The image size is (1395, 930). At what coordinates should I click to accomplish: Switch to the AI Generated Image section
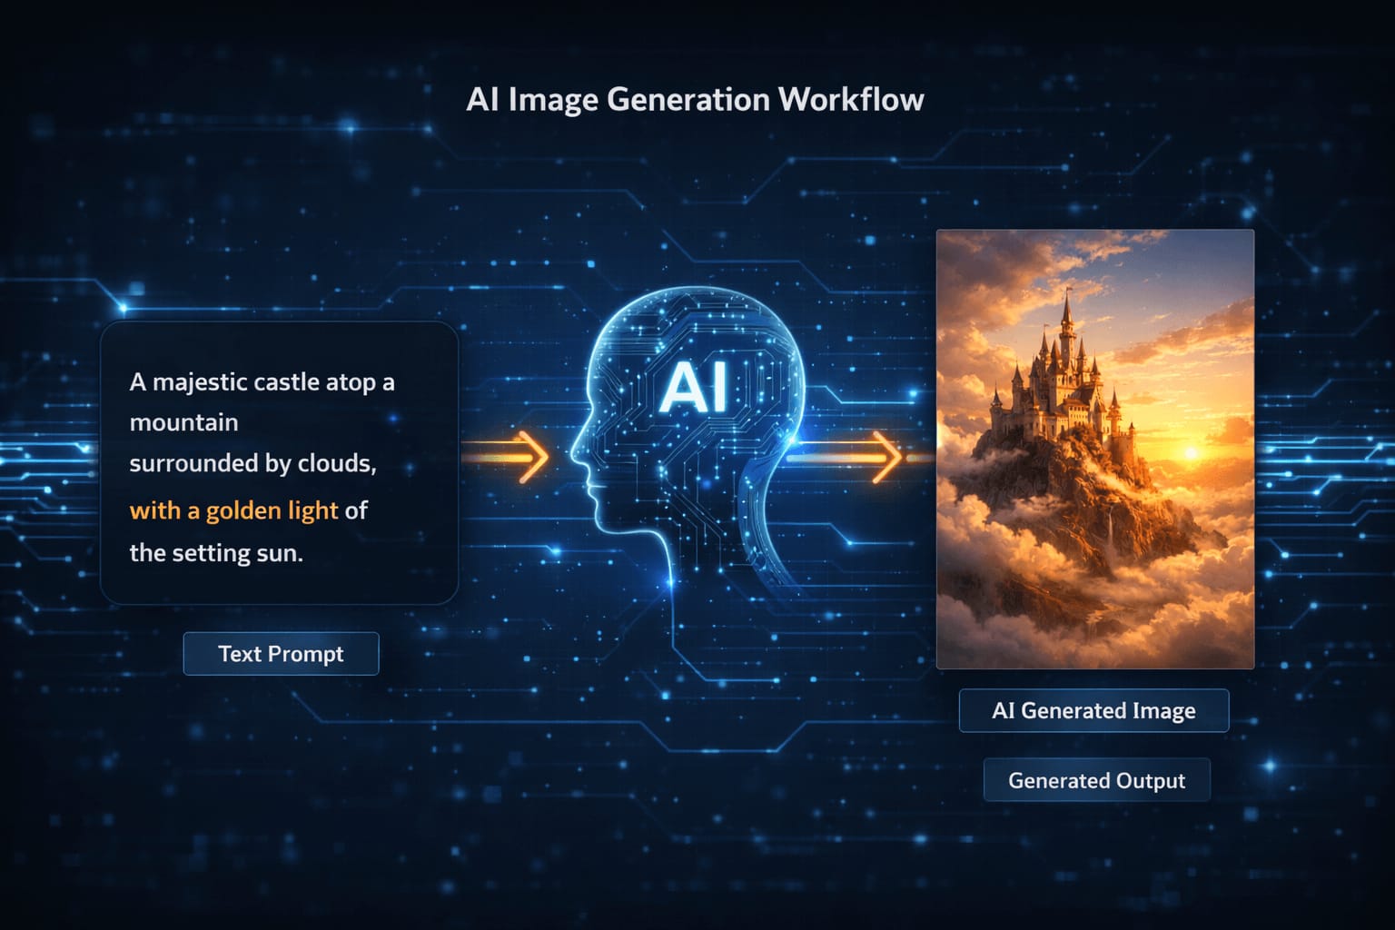pos(1093,710)
